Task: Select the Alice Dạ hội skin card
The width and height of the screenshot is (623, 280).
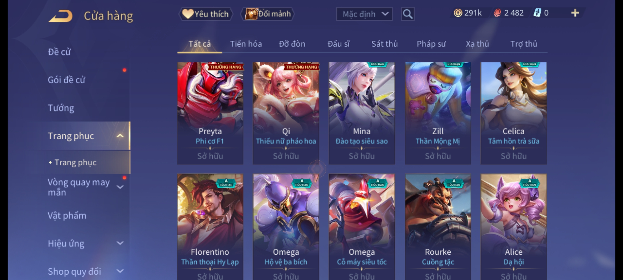Action: [514, 227]
